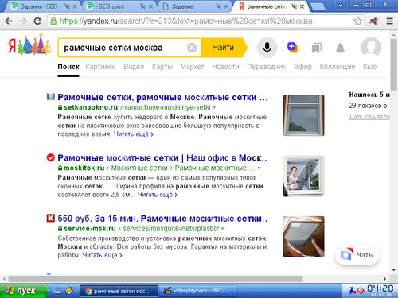Switch to Коллекции tab

pyautogui.click(x=338, y=67)
